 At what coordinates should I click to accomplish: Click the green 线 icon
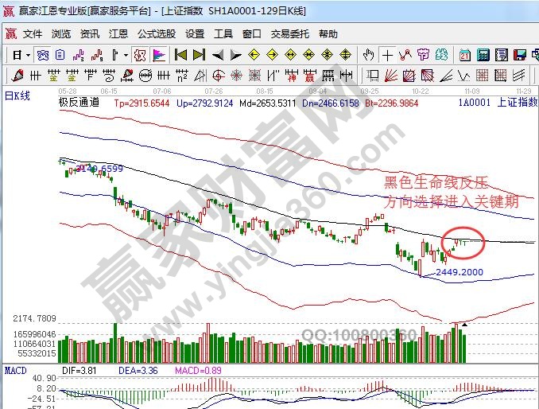point(442,55)
